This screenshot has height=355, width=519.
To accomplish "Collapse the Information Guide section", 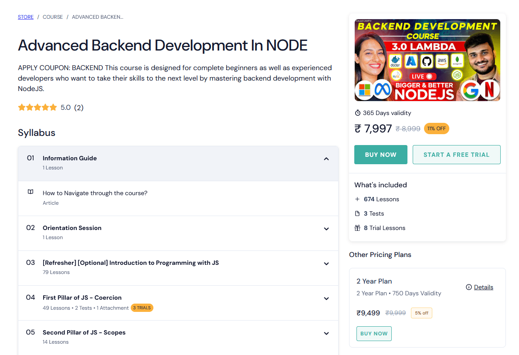I will pyautogui.click(x=326, y=159).
